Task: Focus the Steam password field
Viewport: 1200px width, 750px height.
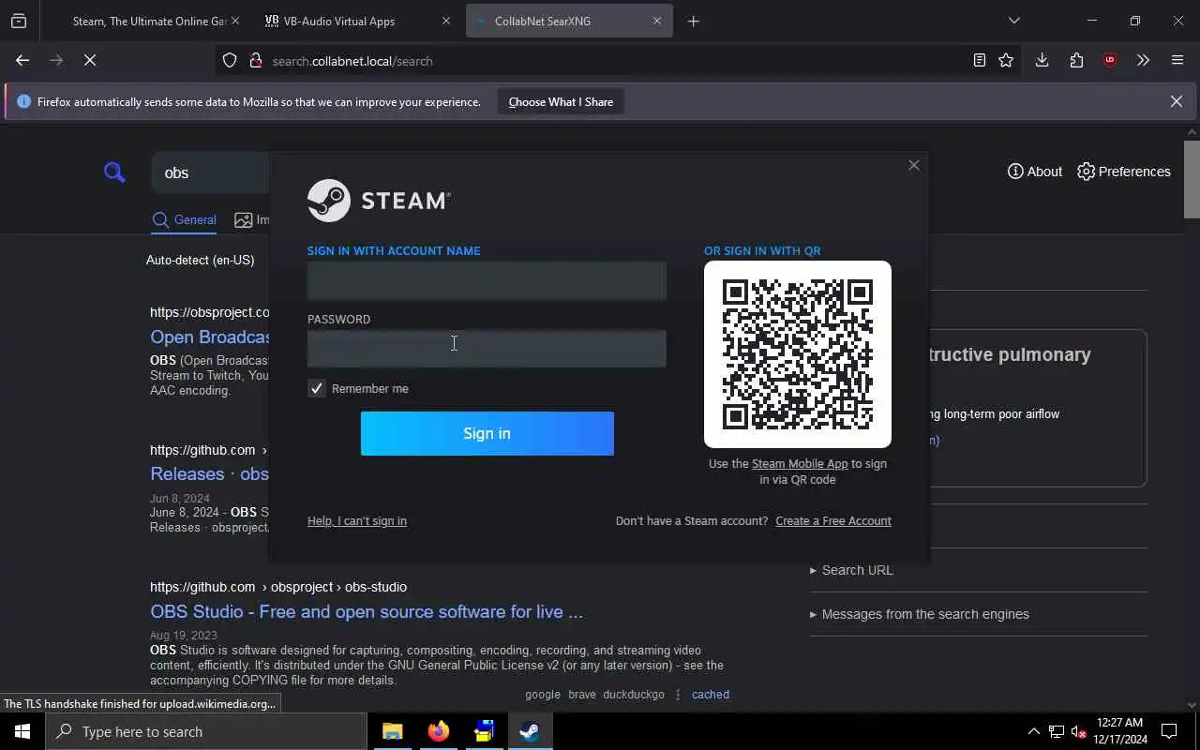Action: point(487,348)
